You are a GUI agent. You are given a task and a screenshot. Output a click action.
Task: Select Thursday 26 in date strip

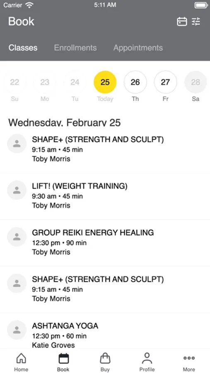point(135,82)
